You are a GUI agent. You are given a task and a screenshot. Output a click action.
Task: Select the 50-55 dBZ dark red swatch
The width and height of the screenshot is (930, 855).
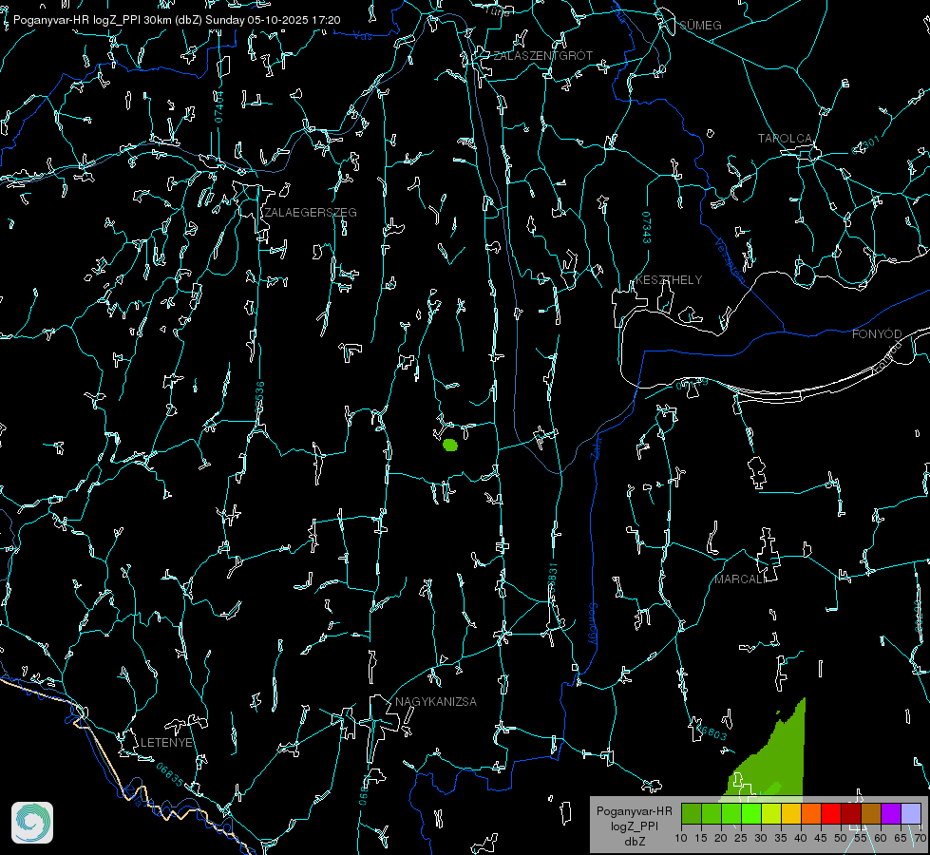(x=851, y=813)
